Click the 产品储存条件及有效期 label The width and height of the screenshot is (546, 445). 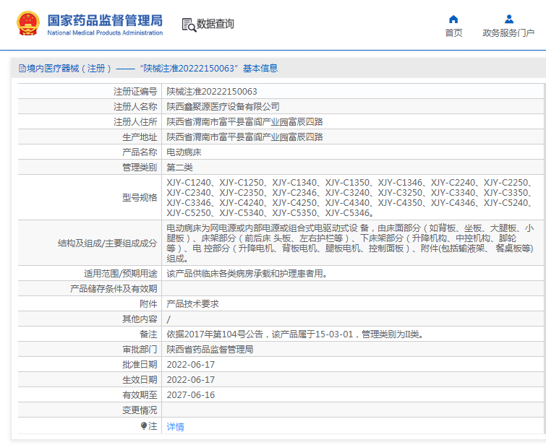(x=114, y=289)
